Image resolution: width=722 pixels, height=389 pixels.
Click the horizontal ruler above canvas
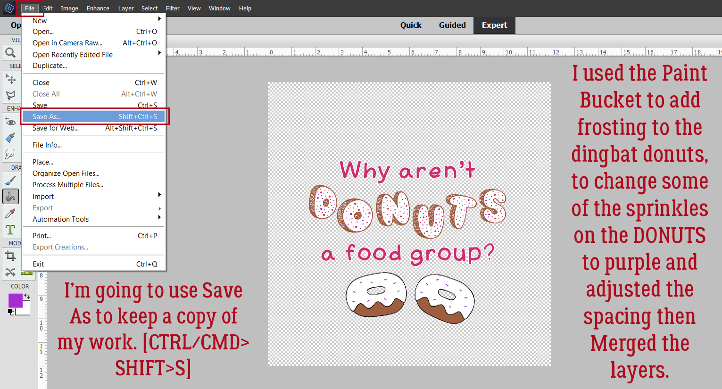tap(443, 51)
